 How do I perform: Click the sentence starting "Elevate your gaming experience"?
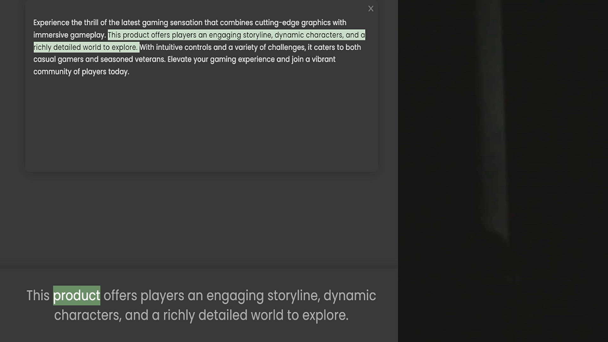251,60
